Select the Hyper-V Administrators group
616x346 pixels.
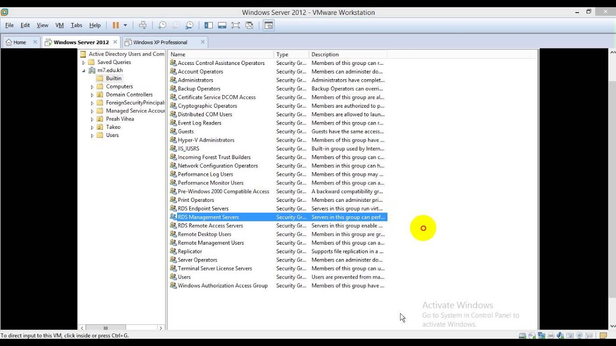point(278,140)
